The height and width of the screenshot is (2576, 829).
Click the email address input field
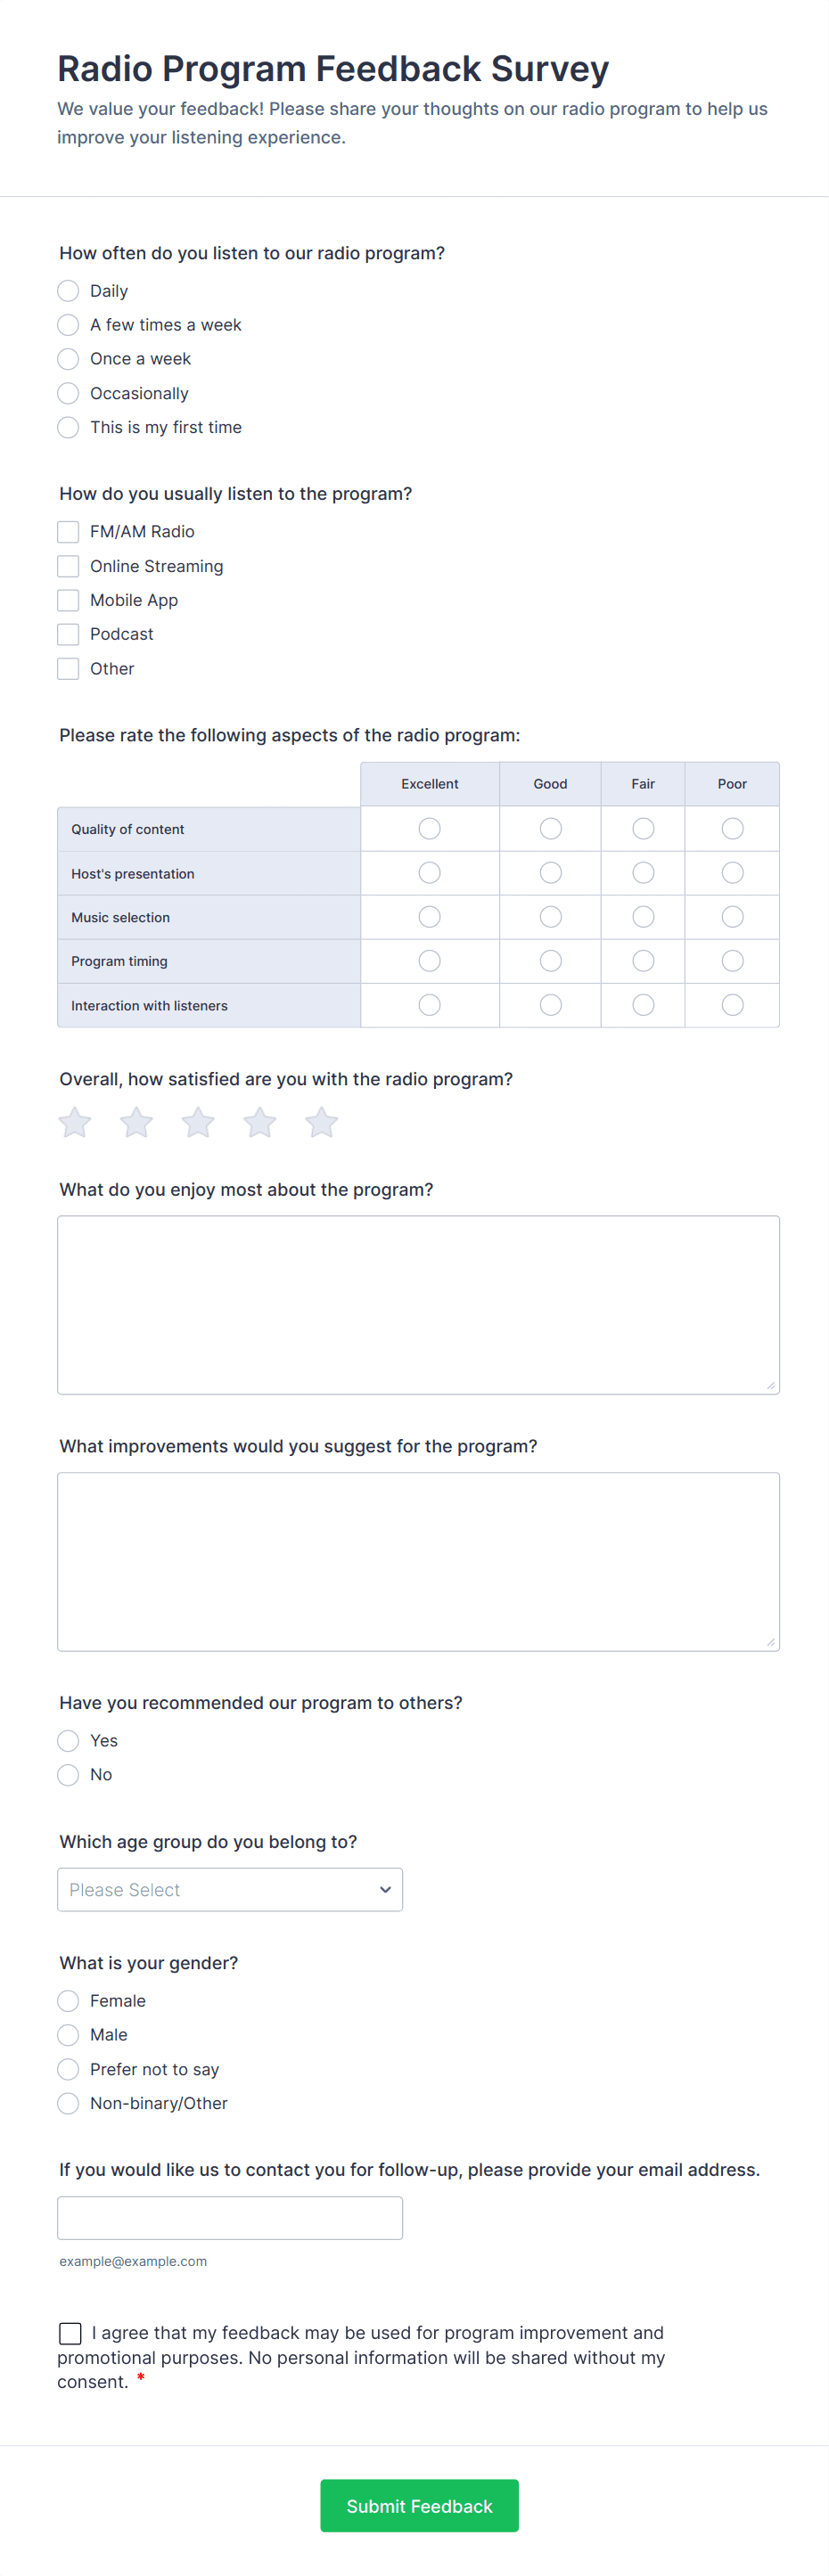(229, 2217)
